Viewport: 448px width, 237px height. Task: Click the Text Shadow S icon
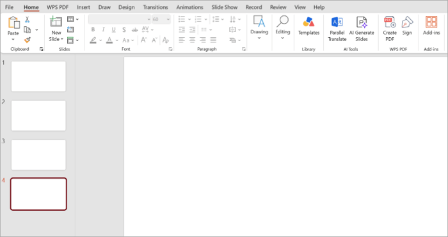click(x=124, y=29)
